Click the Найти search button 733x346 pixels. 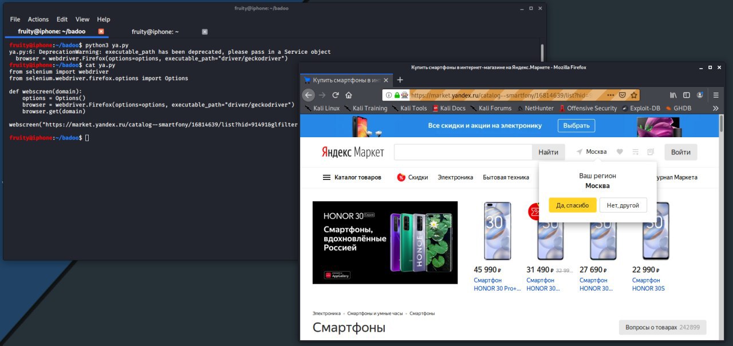point(549,152)
